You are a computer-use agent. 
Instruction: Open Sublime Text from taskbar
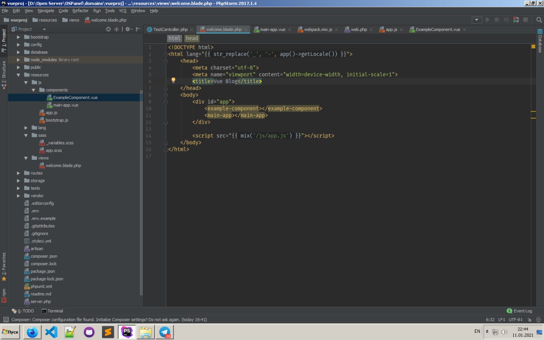(108, 332)
